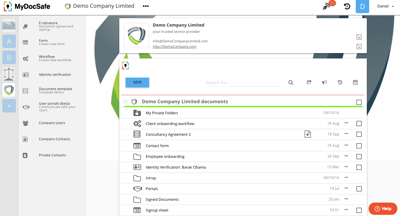This screenshot has width=400, height=216.
Task: Open options menu for Employee onboarding
Action: click(x=346, y=156)
